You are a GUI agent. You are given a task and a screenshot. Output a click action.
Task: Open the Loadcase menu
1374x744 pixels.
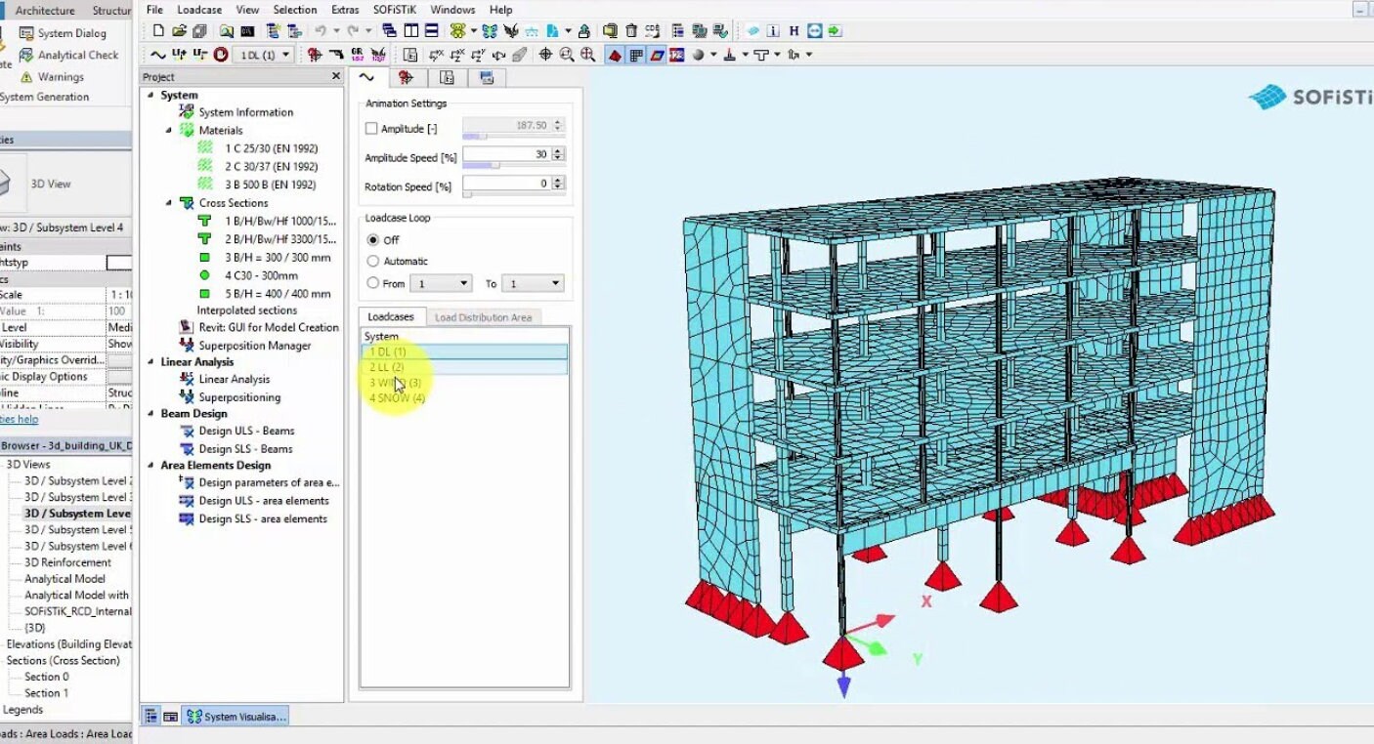[198, 10]
